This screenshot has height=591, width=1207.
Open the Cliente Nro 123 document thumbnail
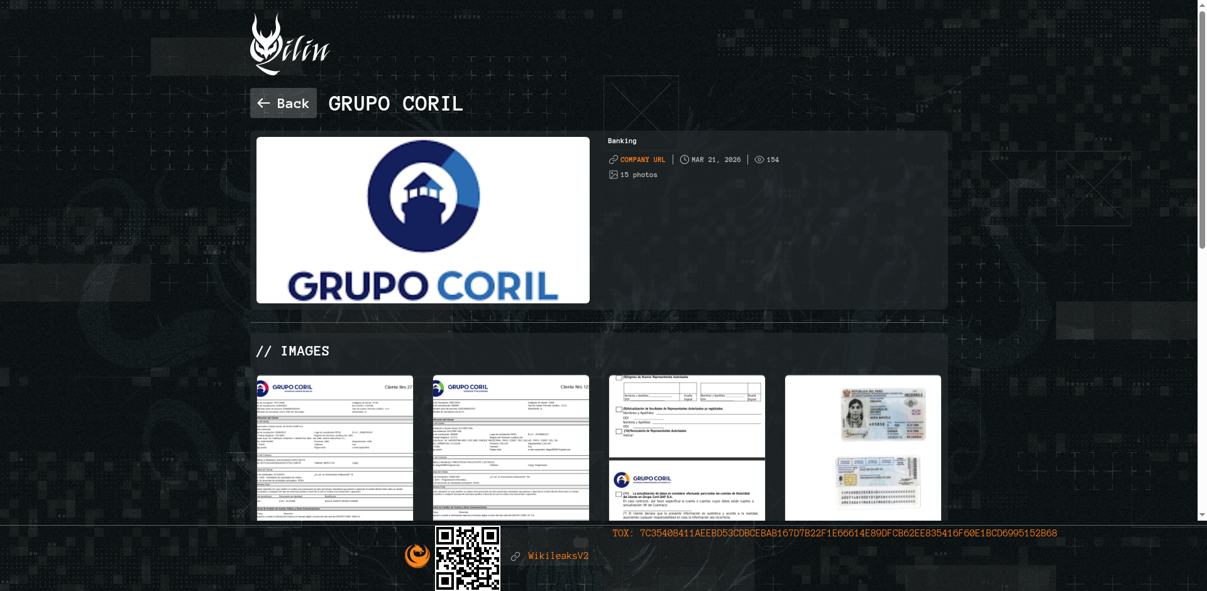point(510,447)
